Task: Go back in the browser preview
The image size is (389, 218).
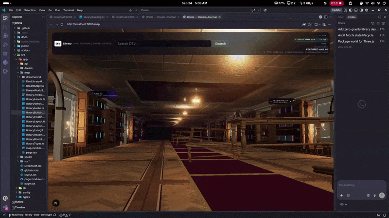Action: (x=52, y=25)
